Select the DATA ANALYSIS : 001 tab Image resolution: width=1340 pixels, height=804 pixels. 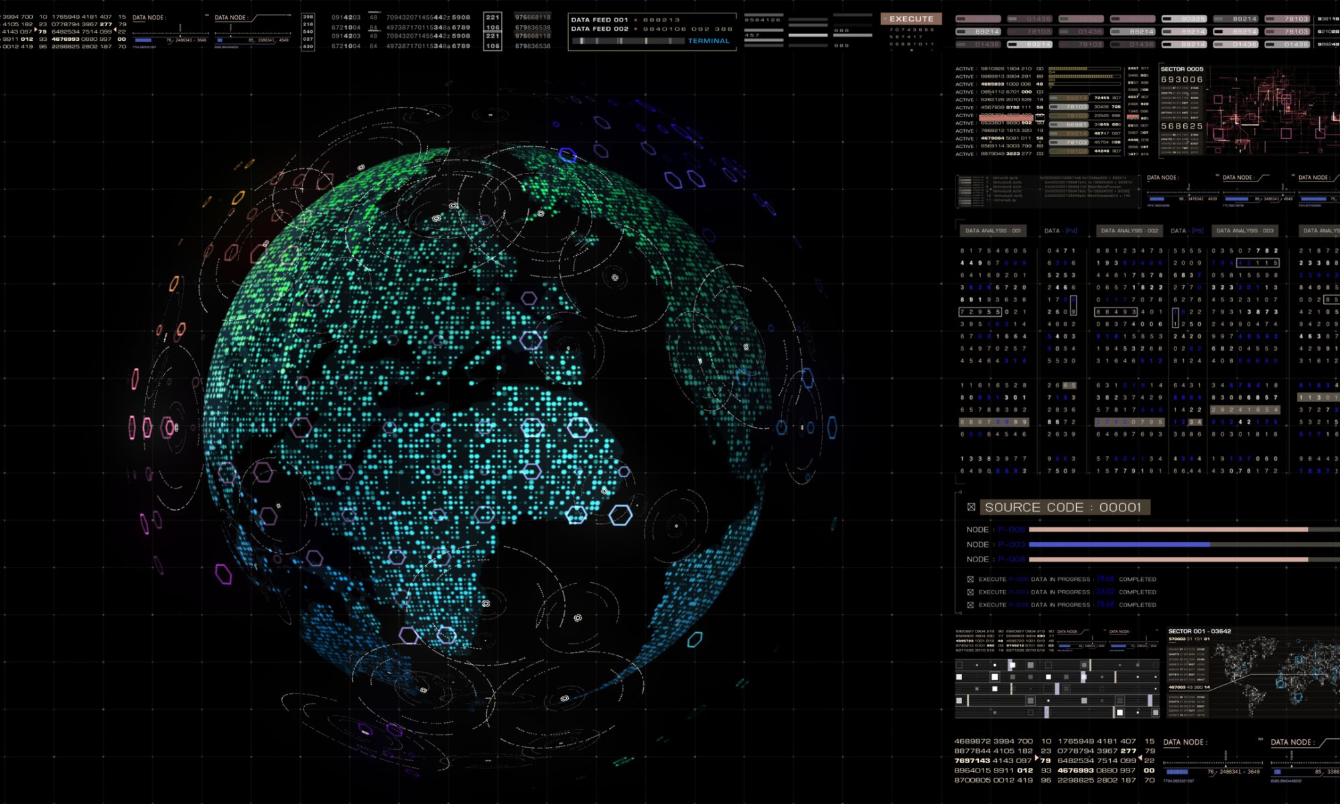(993, 230)
